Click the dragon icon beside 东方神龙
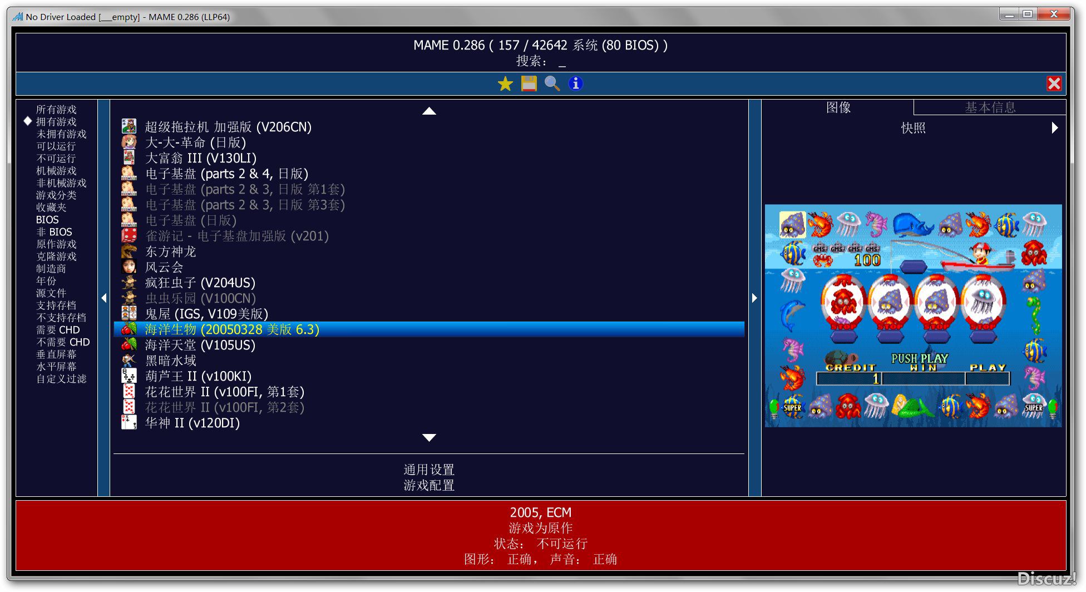This screenshot has width=1086, height=592. [x=129, y=251]
